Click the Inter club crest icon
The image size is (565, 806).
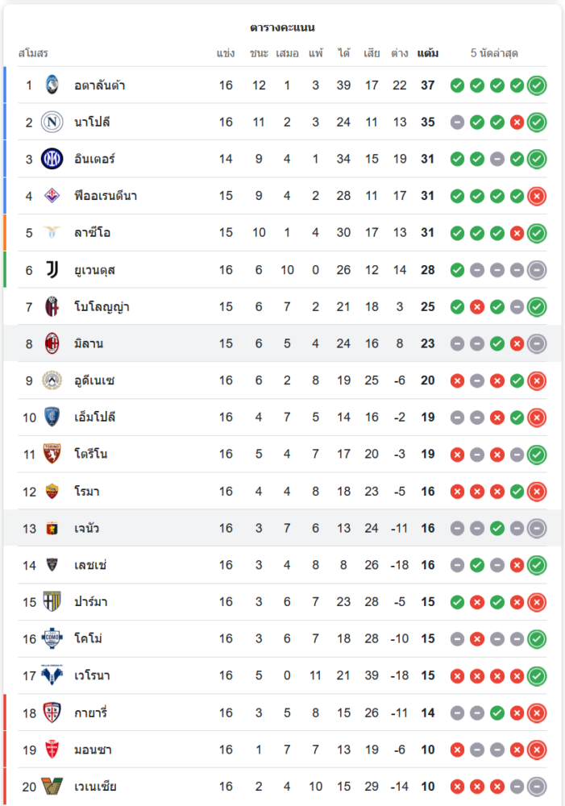52,159
